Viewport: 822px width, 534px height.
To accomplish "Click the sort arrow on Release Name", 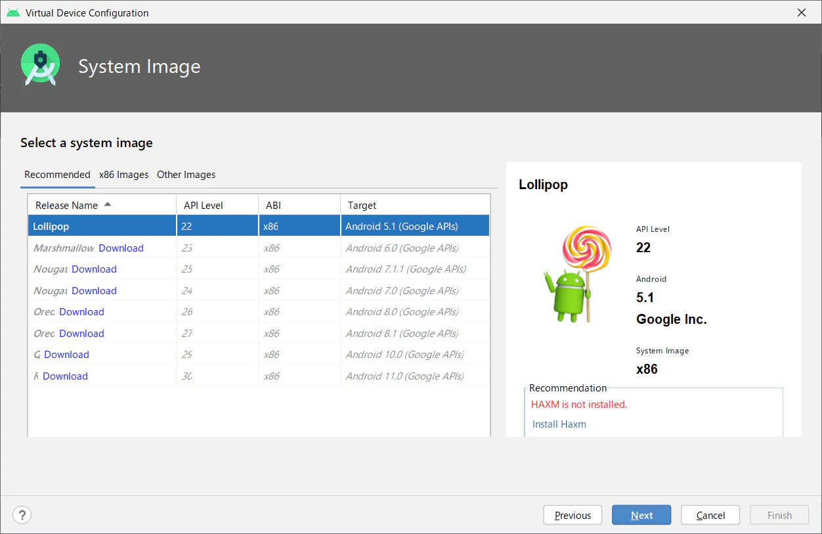I will click(x=108, y=205).
